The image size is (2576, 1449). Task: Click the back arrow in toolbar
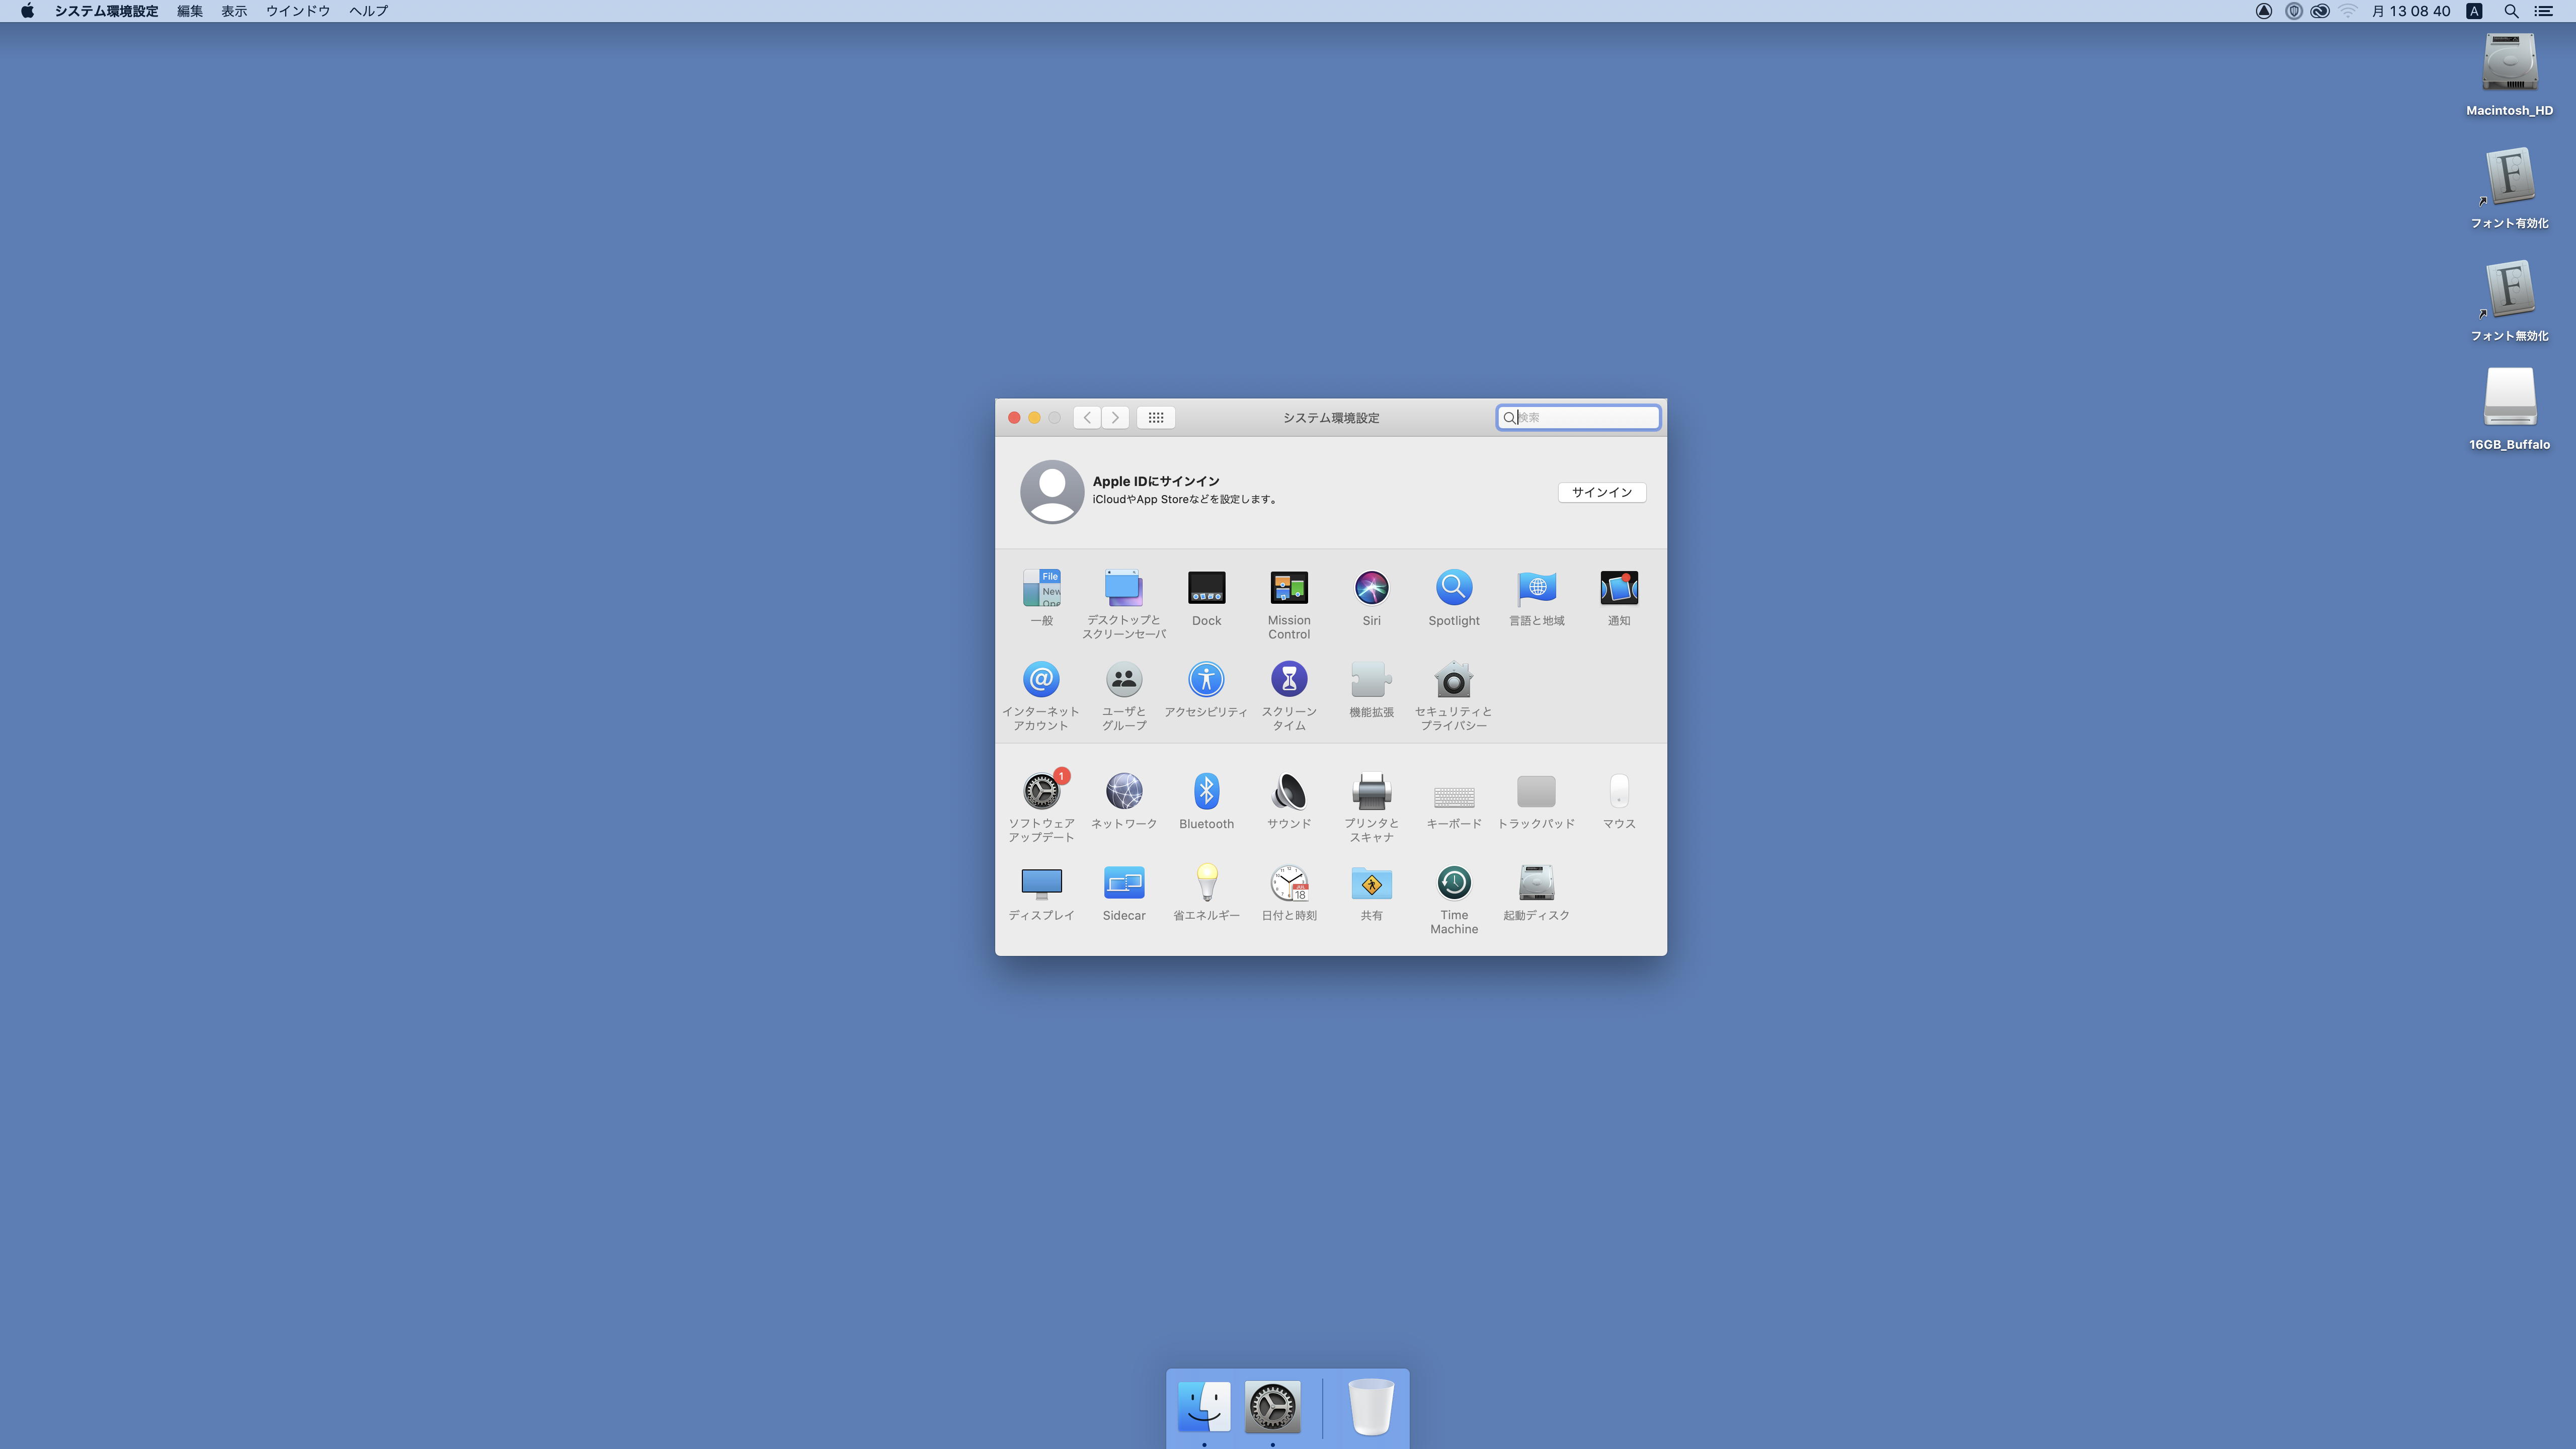tap(1087, 418)
